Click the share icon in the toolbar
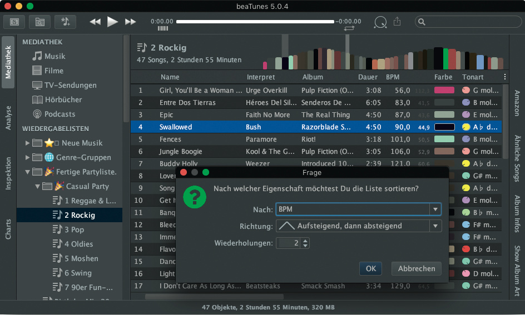This screenshot has width=525, height=315. click(x=397, y=22)
